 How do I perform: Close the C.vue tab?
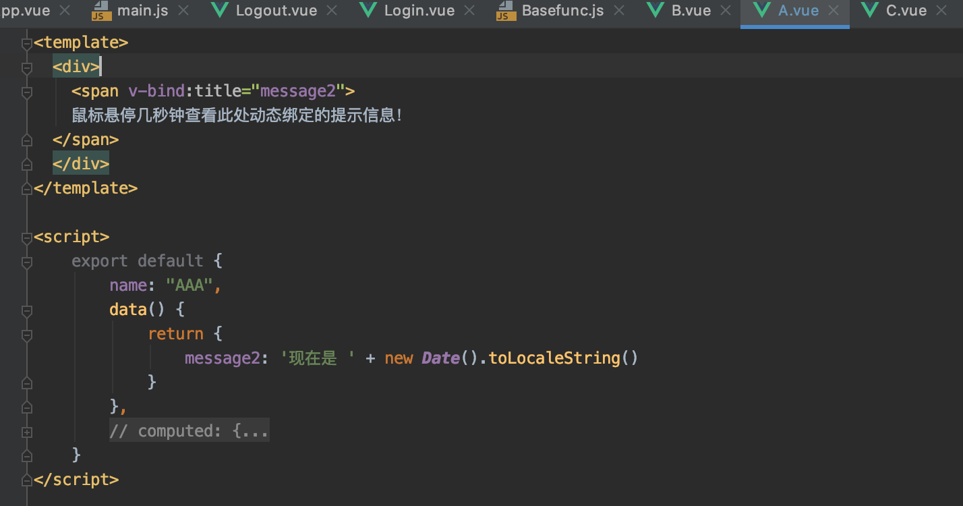(x=941, y=11)
